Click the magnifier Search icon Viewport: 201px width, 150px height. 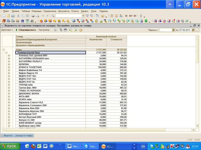click(53, 16)
